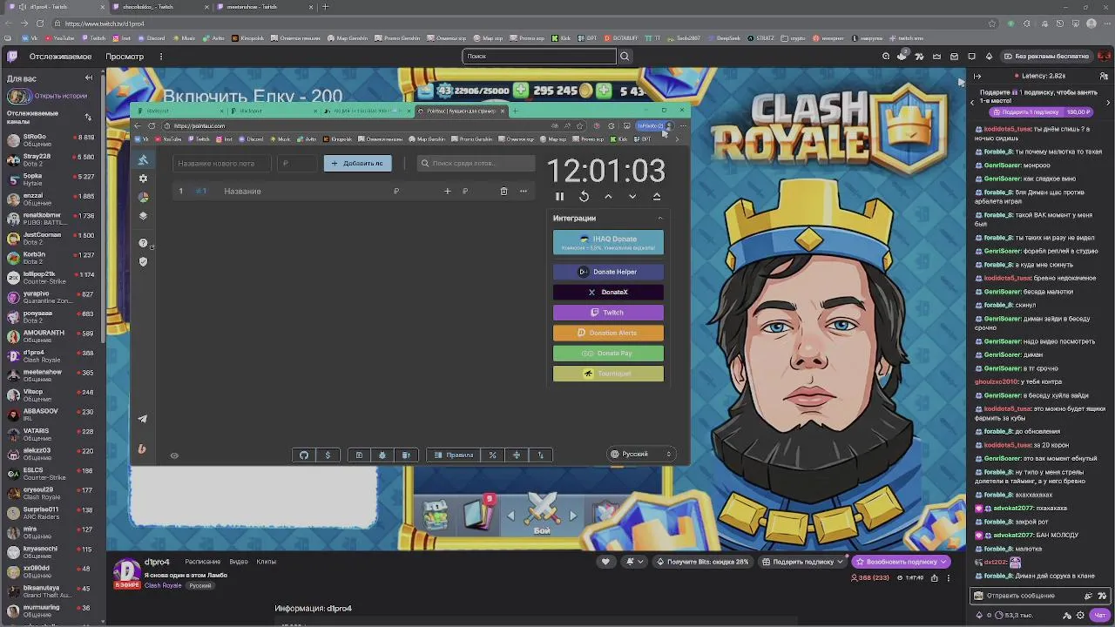The width and height of the screenshot is (1115, 627).
Task: Click the bug report icon in bottom bar
Action: point(382,455)
